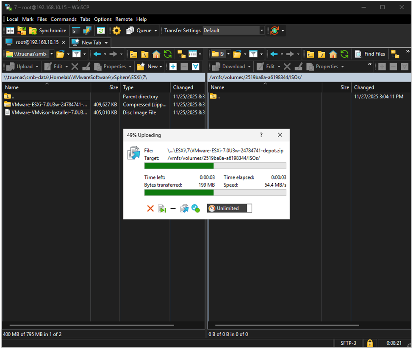This screenshot has height=349, width=413.
Task: Toggle the once-finished action icon in the dialog
Action: coord(195,208)
